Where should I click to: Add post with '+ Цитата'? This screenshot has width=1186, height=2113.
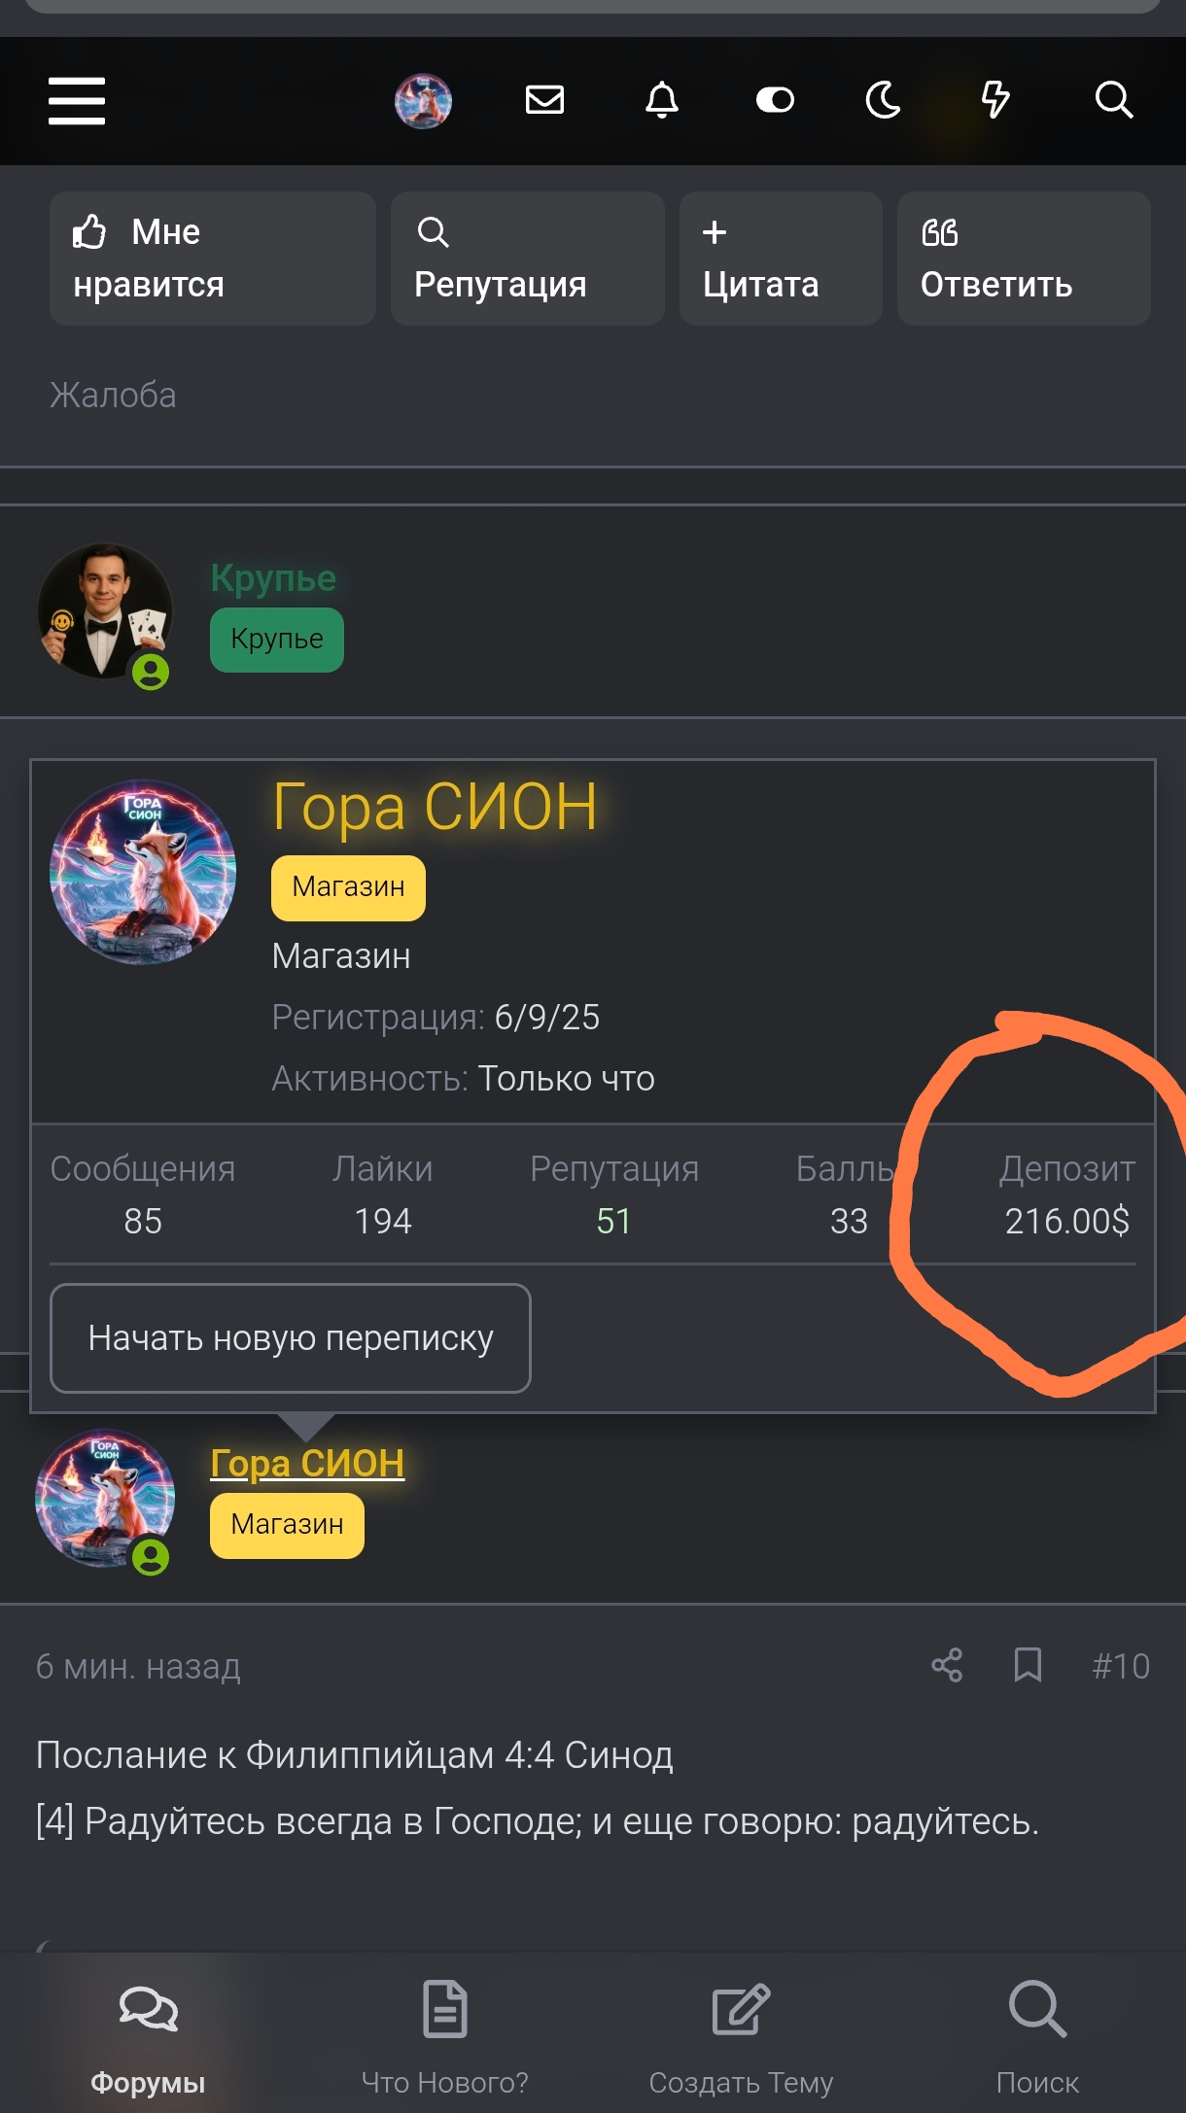pyautogui.click(x=780, y=259)
